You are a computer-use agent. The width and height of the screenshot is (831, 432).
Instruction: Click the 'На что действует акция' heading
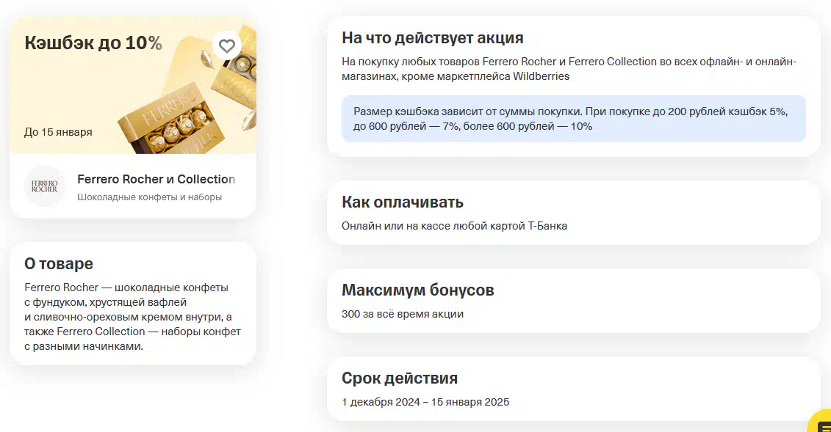(433, 38)
